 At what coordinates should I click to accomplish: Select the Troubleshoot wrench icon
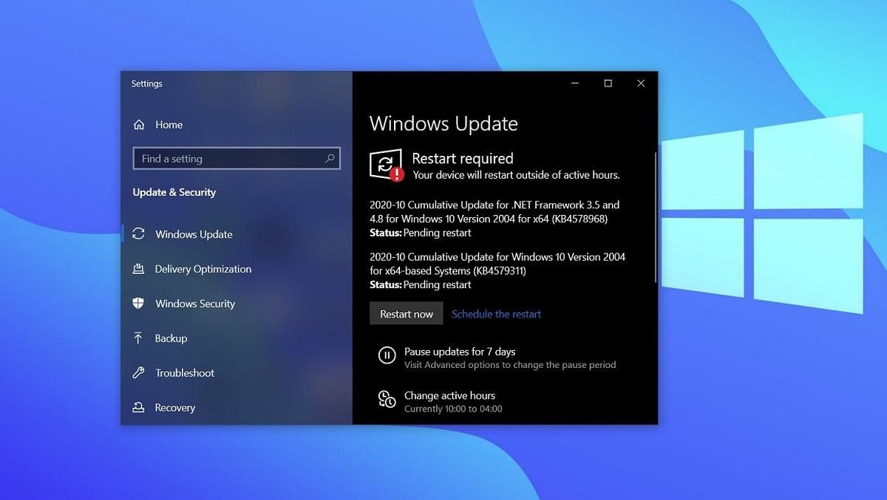[140, 373]
